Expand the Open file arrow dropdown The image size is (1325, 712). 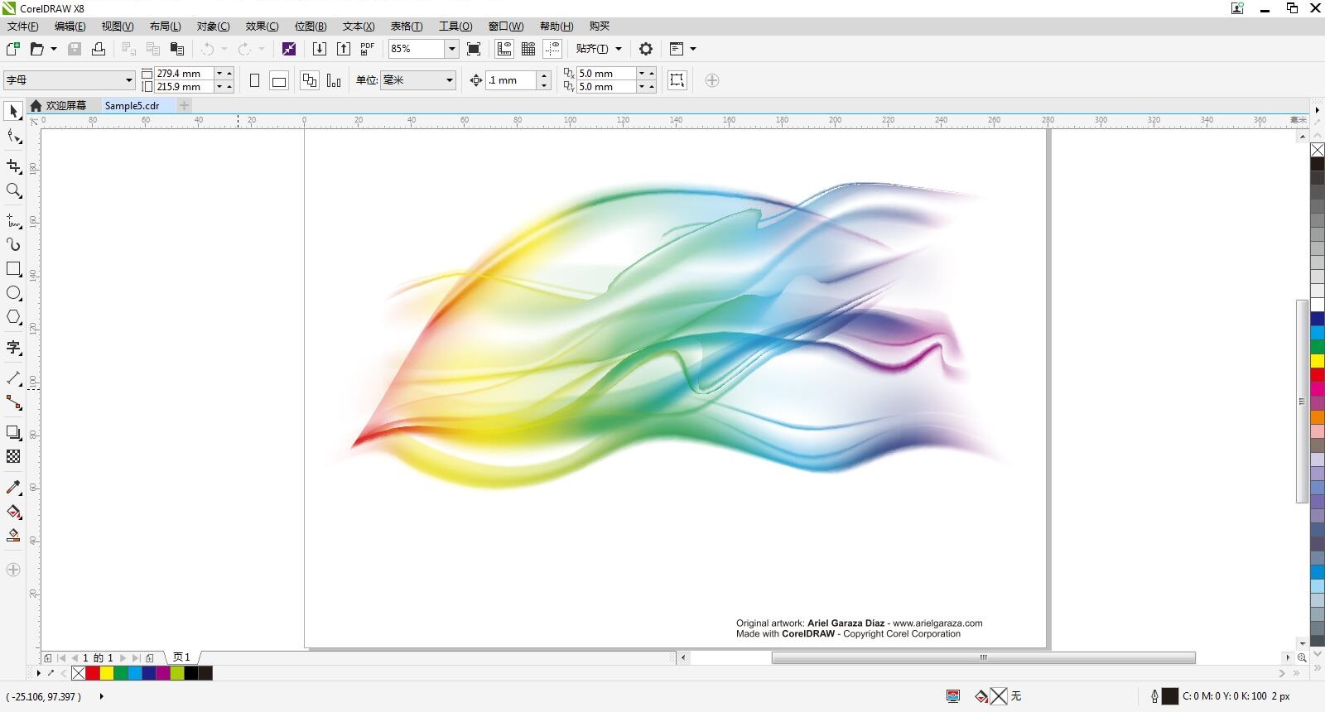pos(54,49)
